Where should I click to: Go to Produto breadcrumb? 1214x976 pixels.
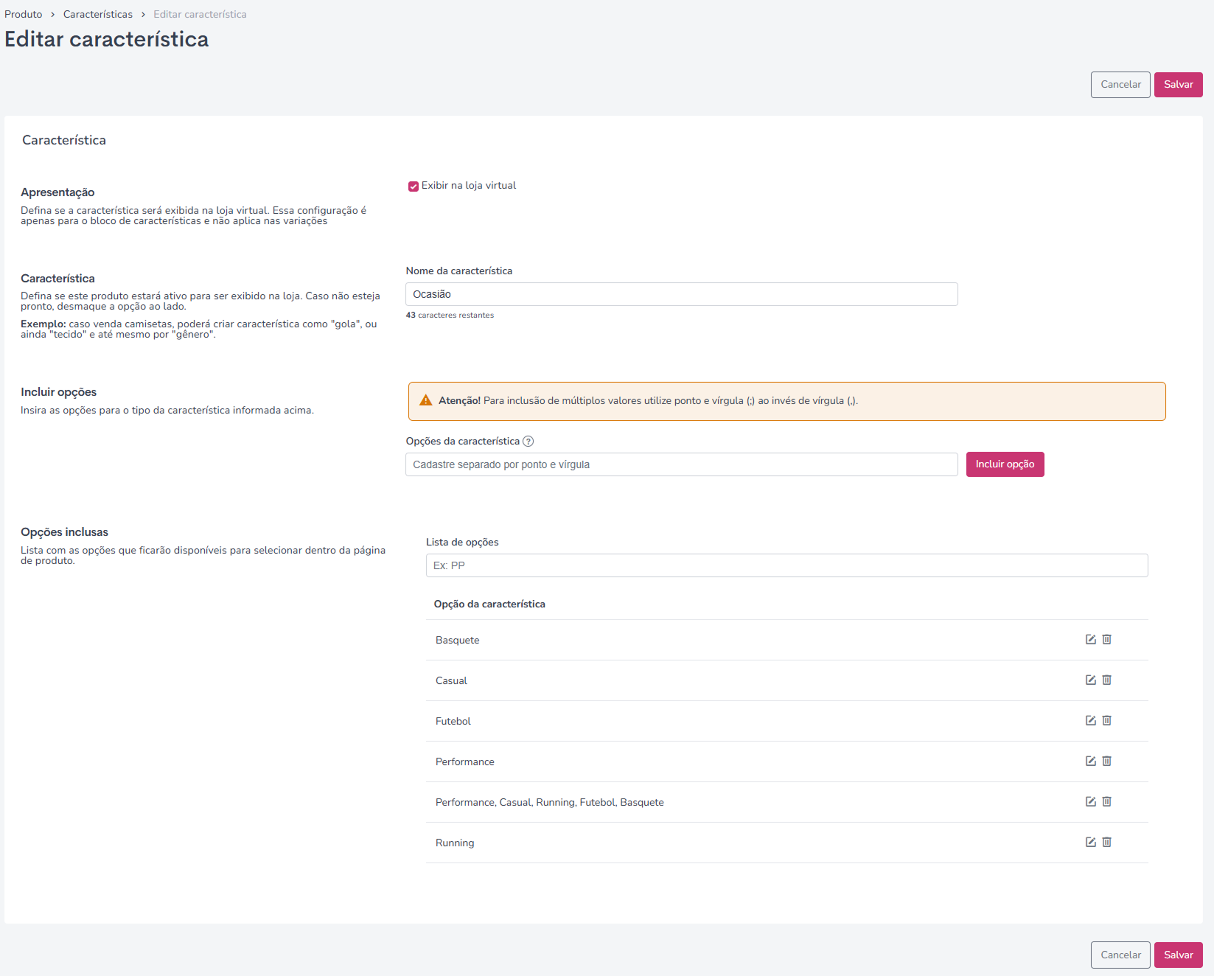point(24,14)
